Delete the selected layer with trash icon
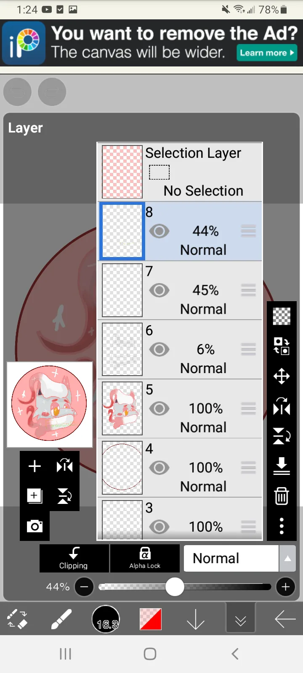The width and height of the screenshot is (303, 673). [x=282, y=496]
